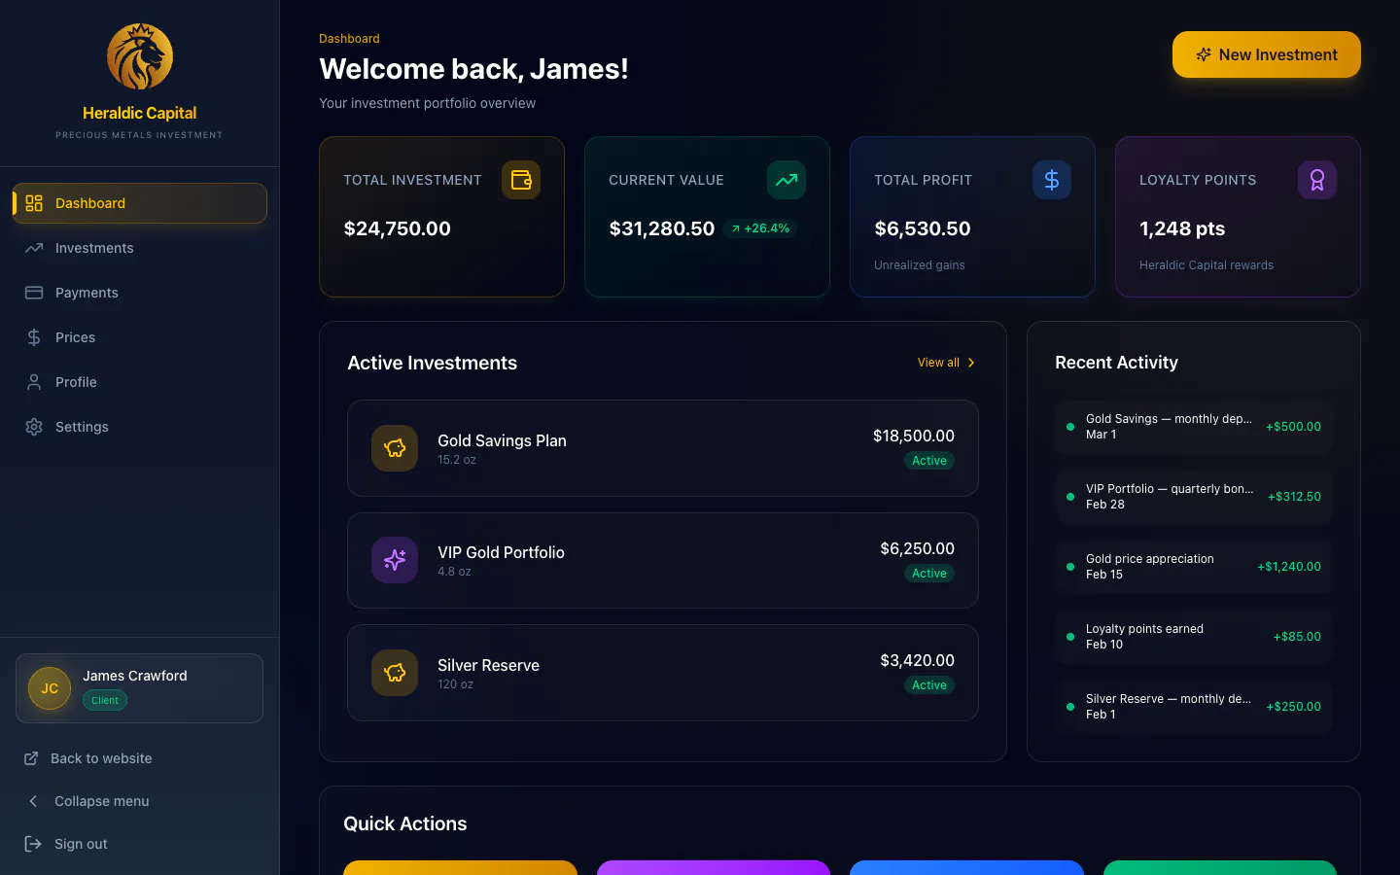Toggle the Active status badge on Silver Reserve
The image size is (1400, 875).
(929, 684)
